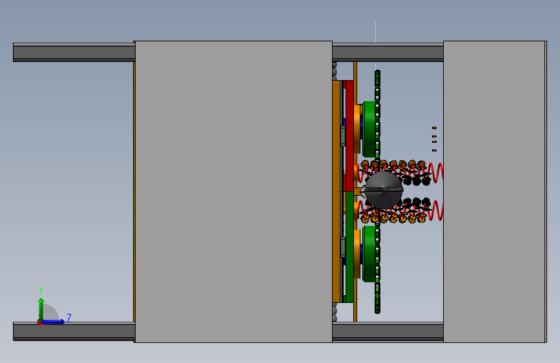The image size is (560, 363).
Task: Select the lower green disc
Action: [x=369, y=253]
